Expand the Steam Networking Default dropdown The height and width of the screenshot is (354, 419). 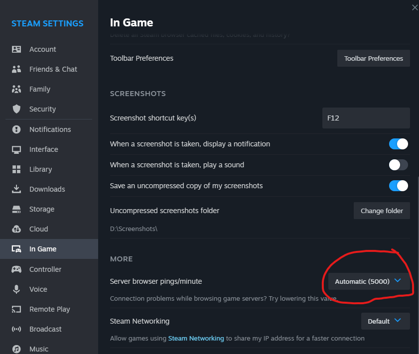tap(385, 321)
